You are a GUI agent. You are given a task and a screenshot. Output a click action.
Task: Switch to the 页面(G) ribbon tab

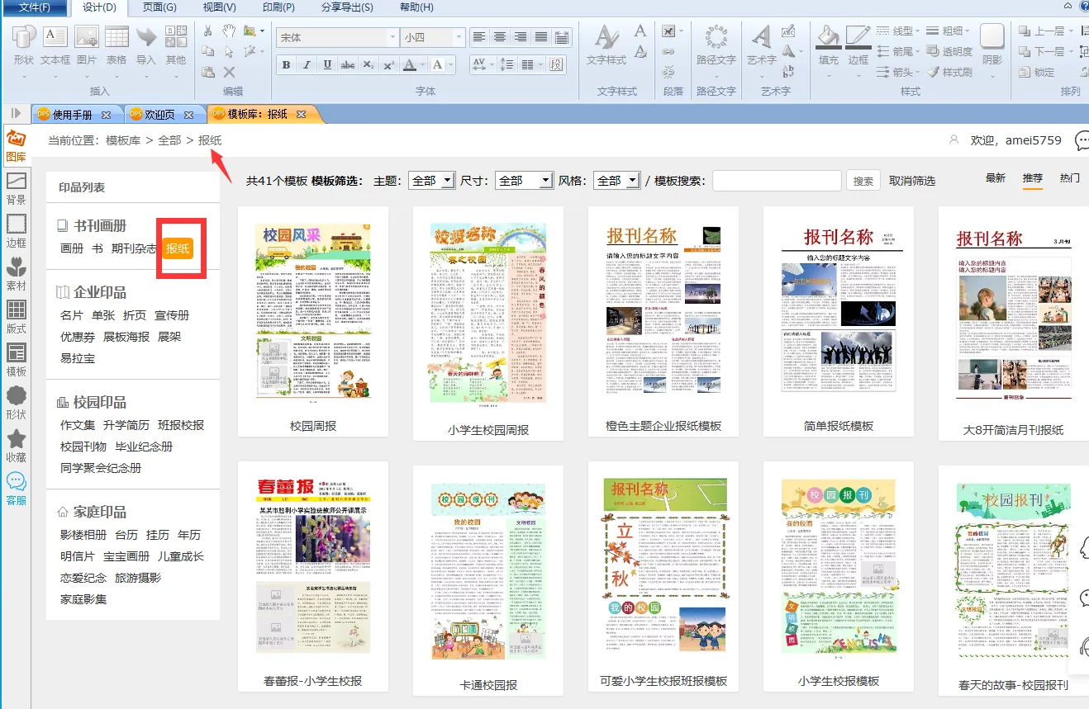tap(159, 7)
